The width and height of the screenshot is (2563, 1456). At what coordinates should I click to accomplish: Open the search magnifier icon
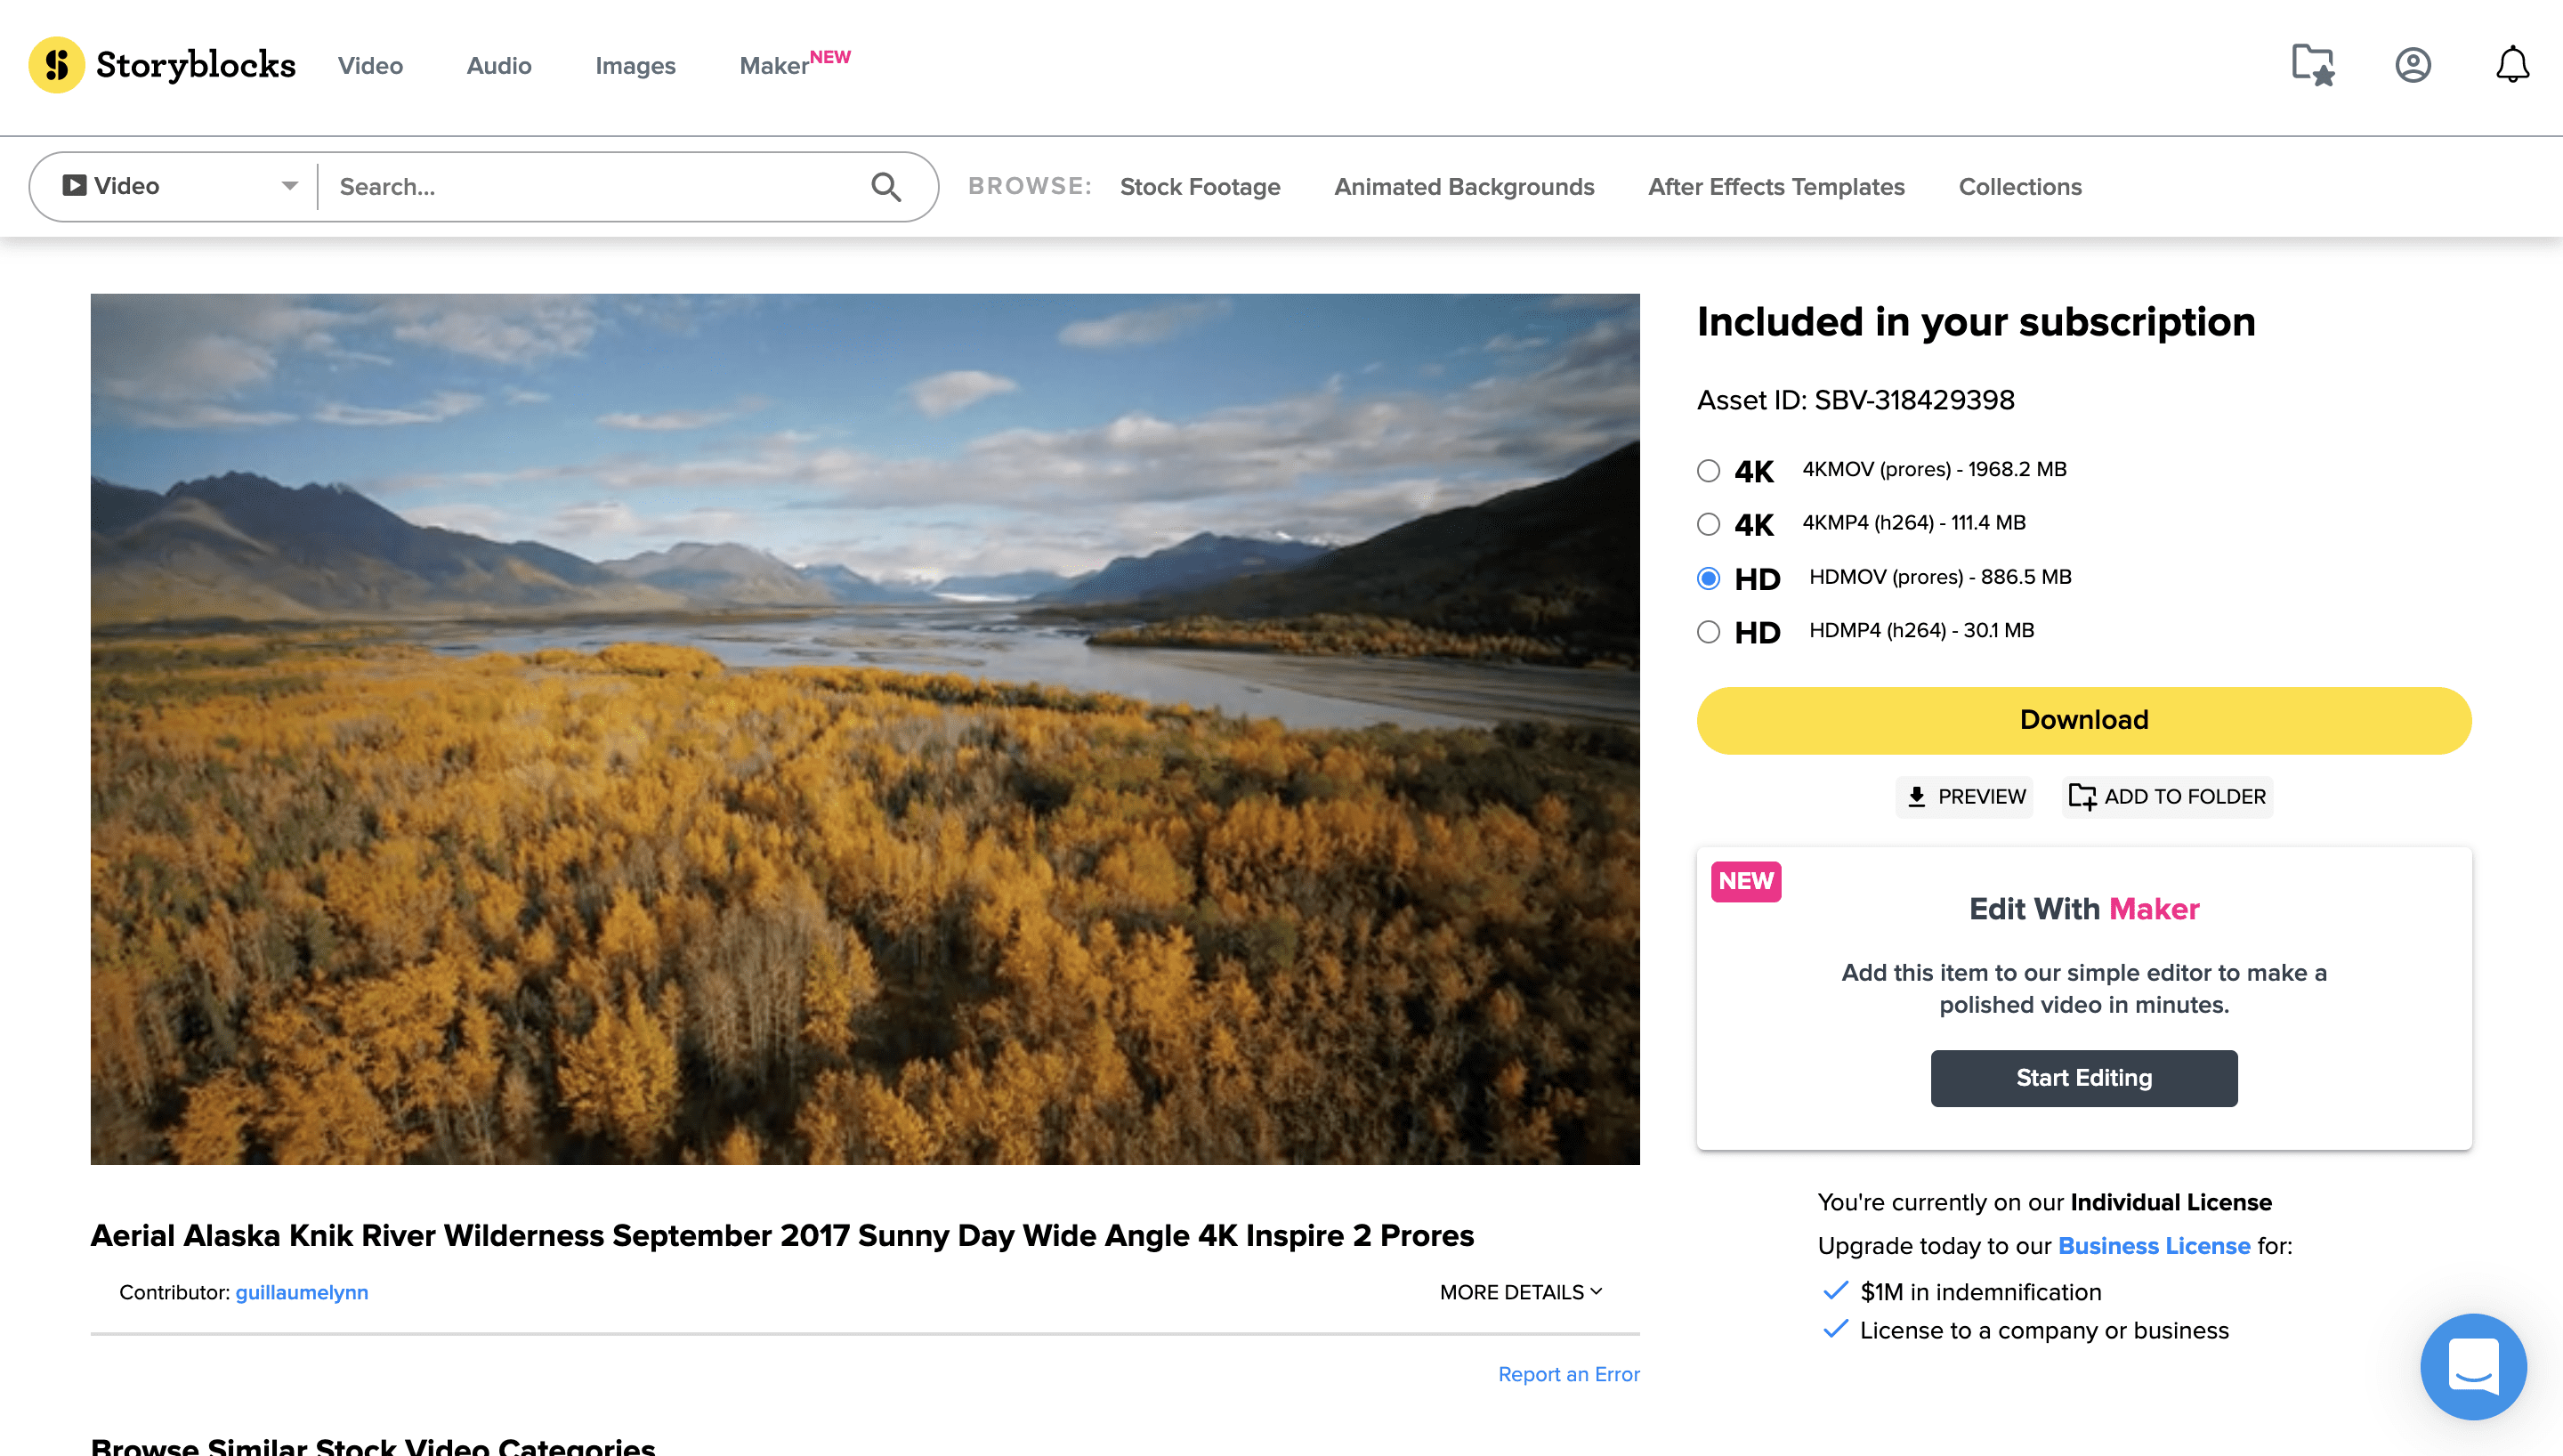885,186
